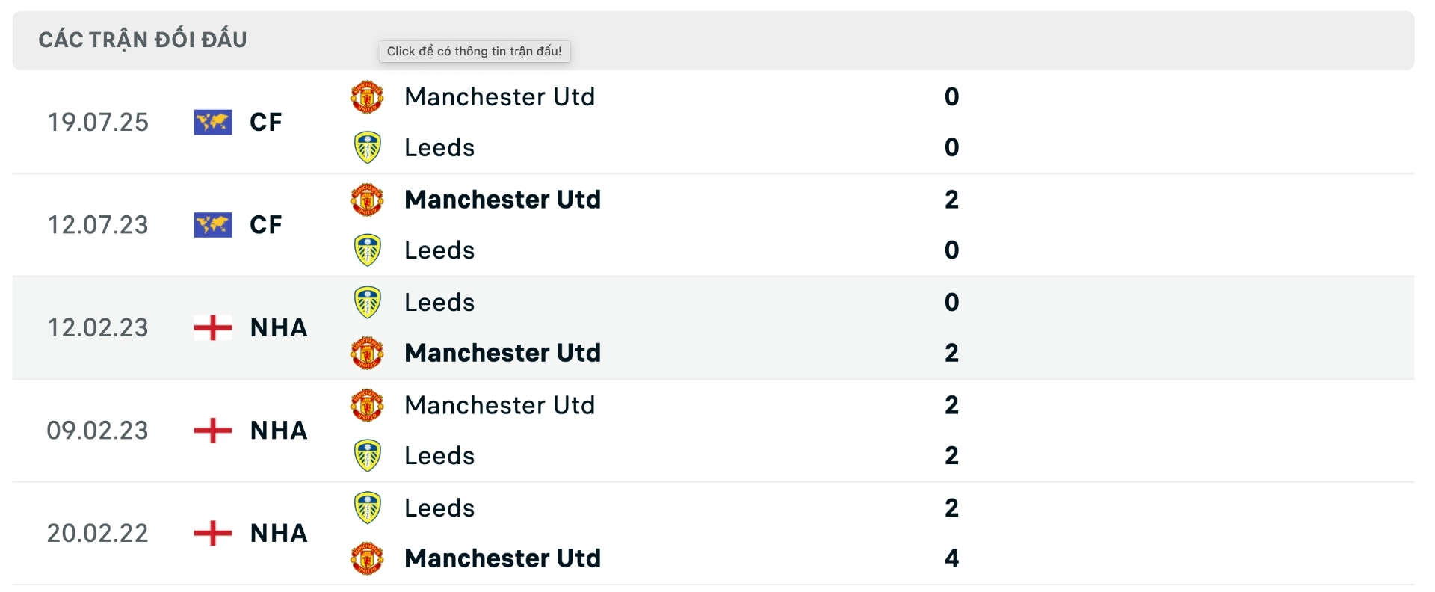Click the date 12.02.23 in the match list
Viewport: 1435px width, 592px height.
97,327
